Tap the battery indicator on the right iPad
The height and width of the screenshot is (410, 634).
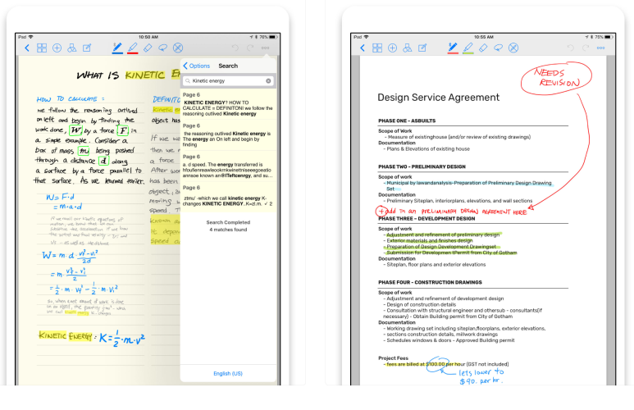pos(609,37)
